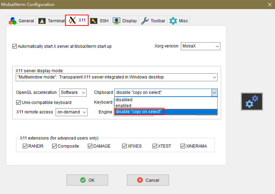Click the "Engine" label
275x194 pixels.
coord(105,112)
